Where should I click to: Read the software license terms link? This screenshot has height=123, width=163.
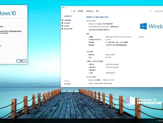click(x=108, y=80)
